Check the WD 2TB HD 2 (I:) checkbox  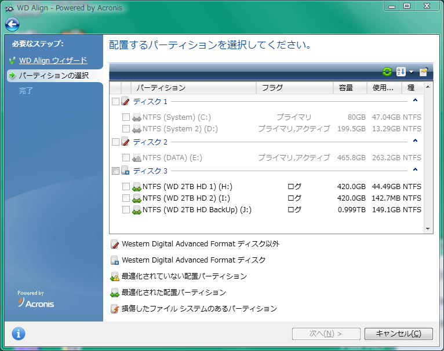[x=126, y=198]
